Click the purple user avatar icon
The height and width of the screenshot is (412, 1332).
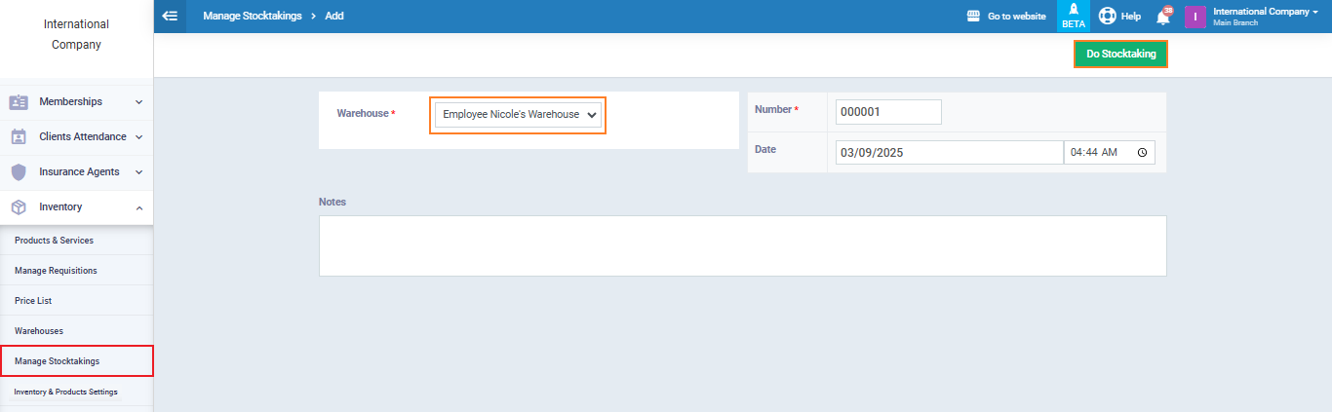click(1195, 17)
